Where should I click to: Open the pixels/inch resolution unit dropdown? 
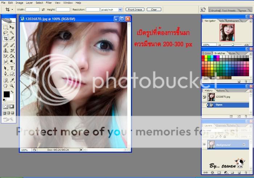pos(120,9)
